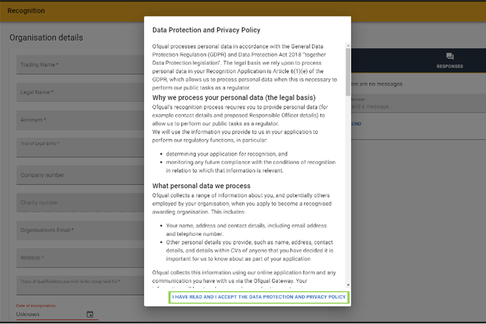This screenshot has height=324, width=486.
Task: Click the Responses chat bubble icon
Action: 450,57
